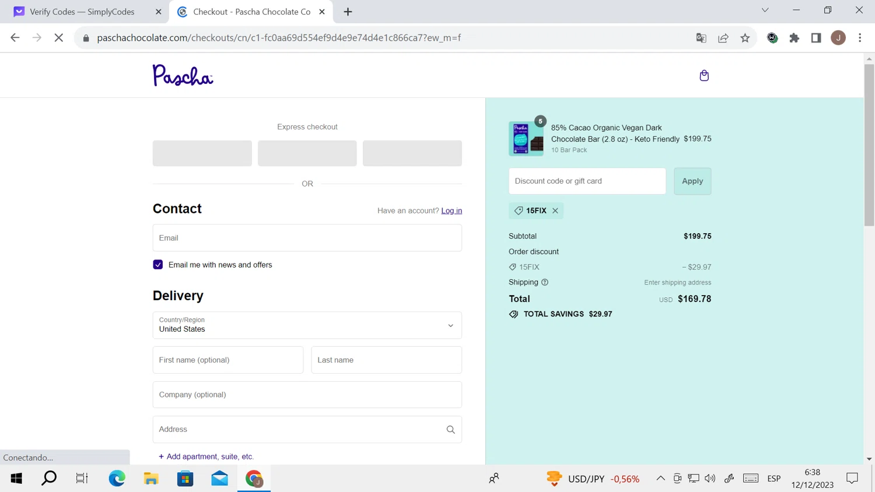Switch the ESP input language indicator
Screen dimensions: 875x492
tap(774, 479)
